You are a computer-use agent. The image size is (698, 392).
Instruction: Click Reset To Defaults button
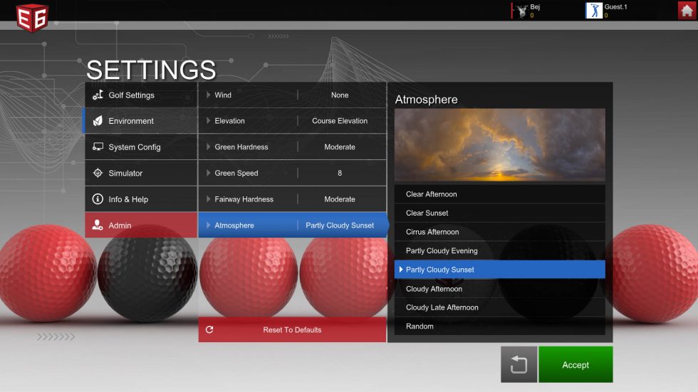pos(292,329)
